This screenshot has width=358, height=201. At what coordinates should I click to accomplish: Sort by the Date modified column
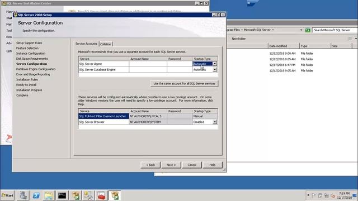(284, 46)
